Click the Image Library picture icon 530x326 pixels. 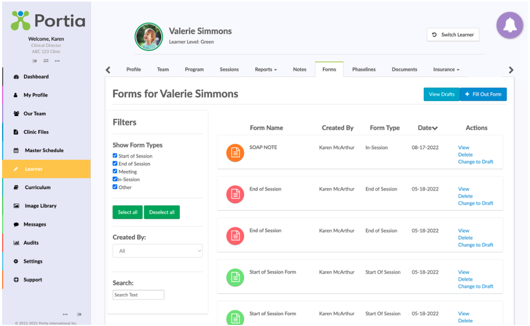pos(16,206)
